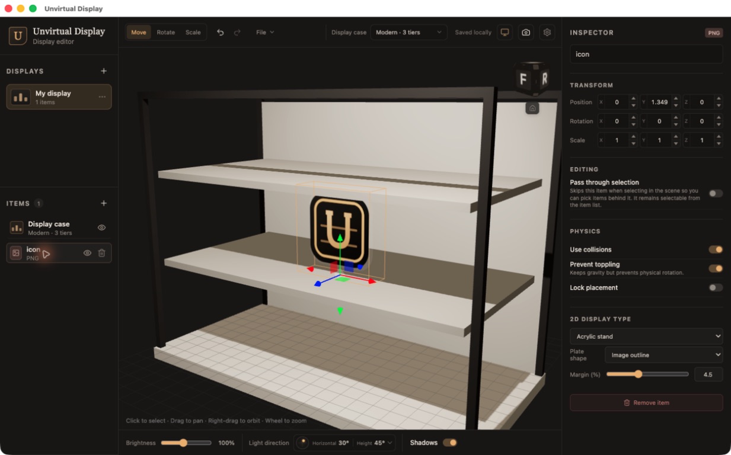The height and width of the screenshot is (455, 731).
Task: Click the monitor presentation icon
Action: (x=505, y=33)
